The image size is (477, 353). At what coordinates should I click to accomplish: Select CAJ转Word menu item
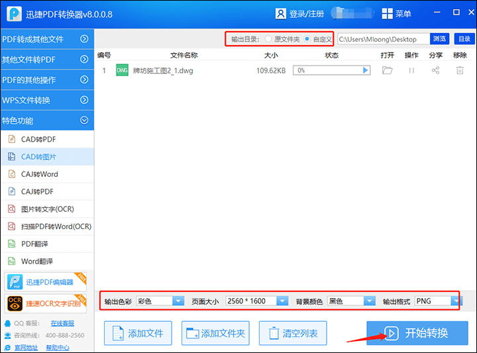pyautogui.click(x=47, y=174)
